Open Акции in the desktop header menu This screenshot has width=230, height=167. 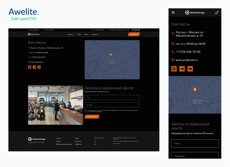[x=86, y=35]
